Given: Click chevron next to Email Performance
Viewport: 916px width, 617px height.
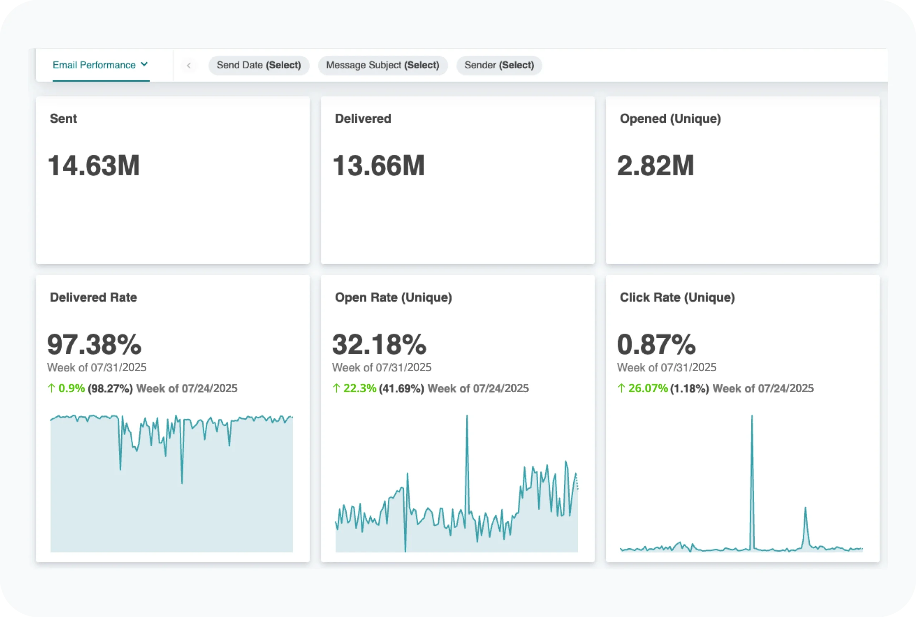Looking at the screenshot, I should pos(144,64).
